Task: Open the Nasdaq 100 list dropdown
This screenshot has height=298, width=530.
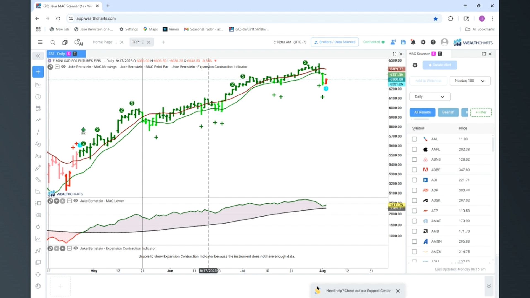Action: tap(470, 81)
